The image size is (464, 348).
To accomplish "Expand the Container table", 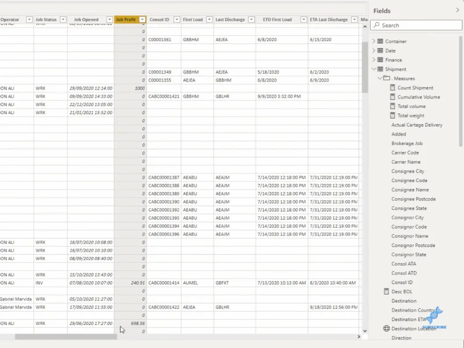I will click(374, 41).
